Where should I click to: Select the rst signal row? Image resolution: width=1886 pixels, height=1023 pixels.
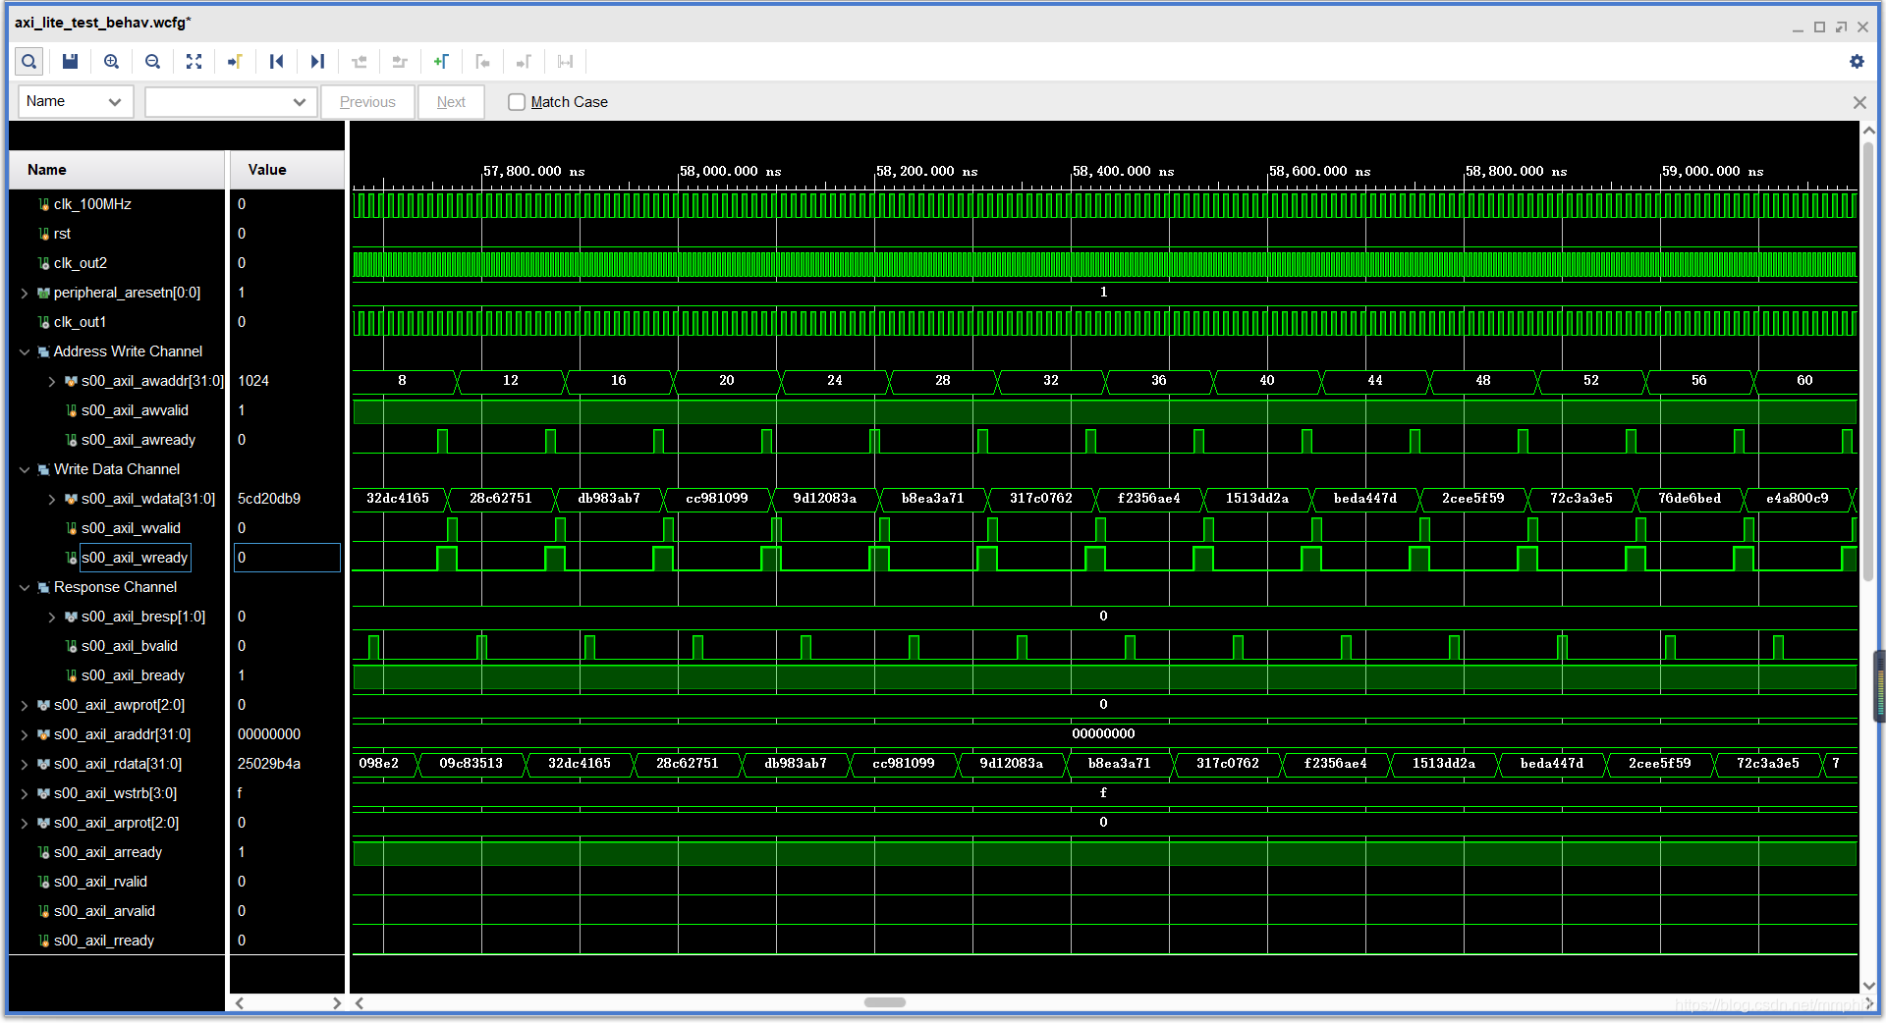pos(62,234)
